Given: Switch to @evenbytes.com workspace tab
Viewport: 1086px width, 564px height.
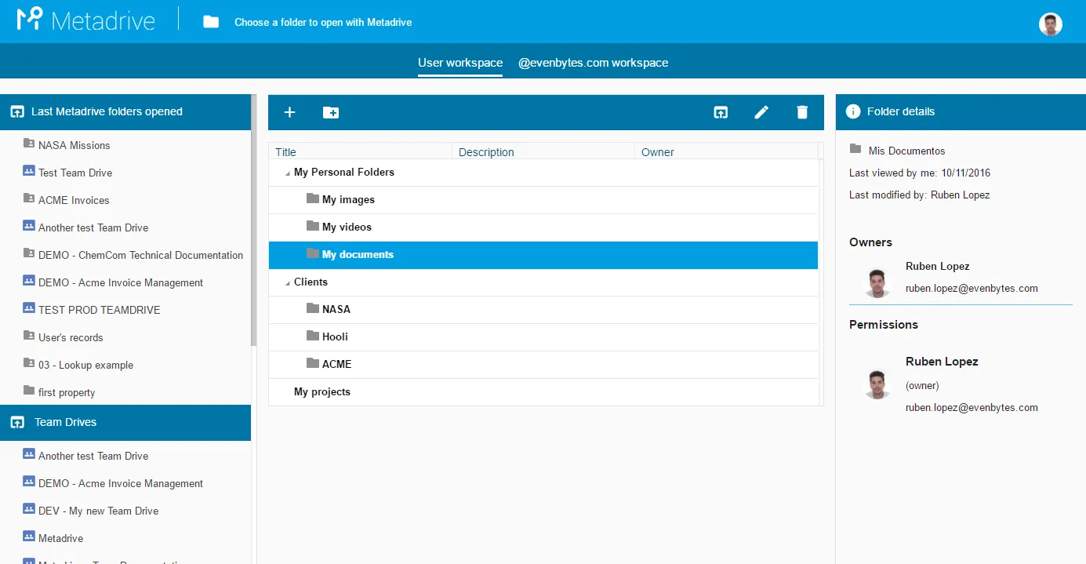Looking at the screenshot, I should pyautogui.click(x=593, y=63).
